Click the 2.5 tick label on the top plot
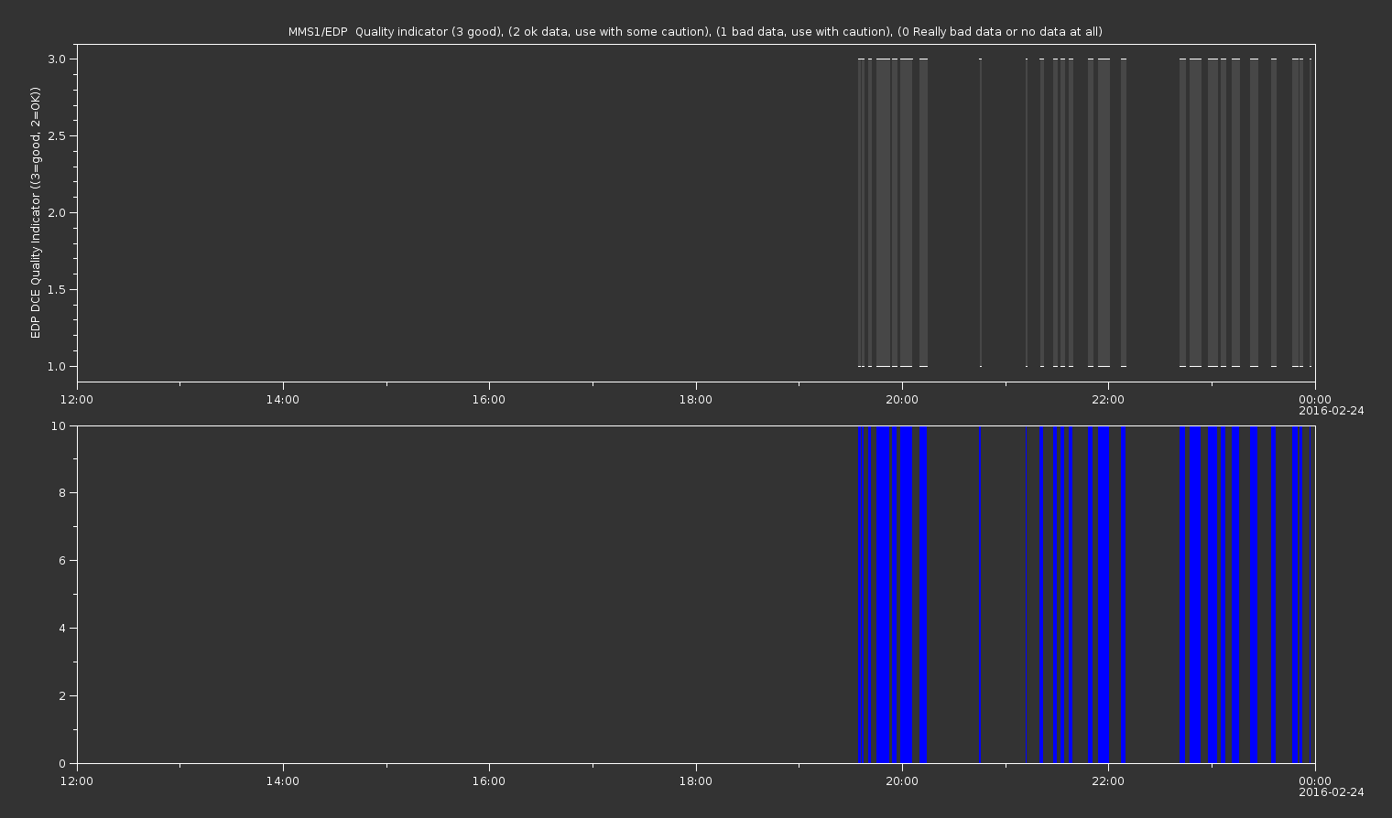1392x818 pixels. [x=56, y=136]
